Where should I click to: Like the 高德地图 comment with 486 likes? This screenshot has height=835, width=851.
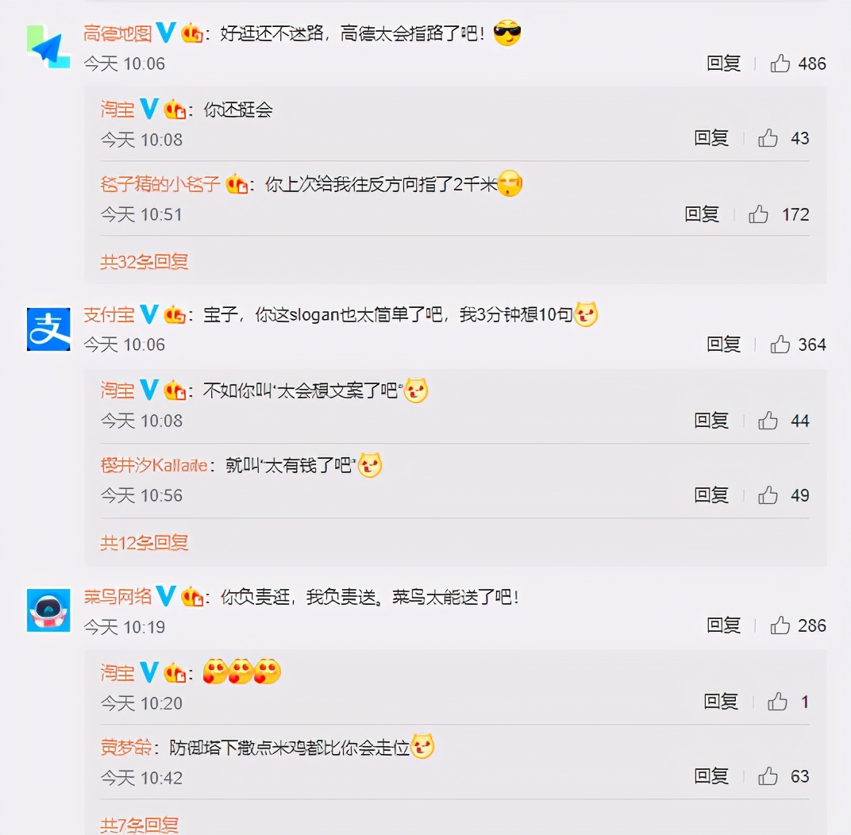780,63
